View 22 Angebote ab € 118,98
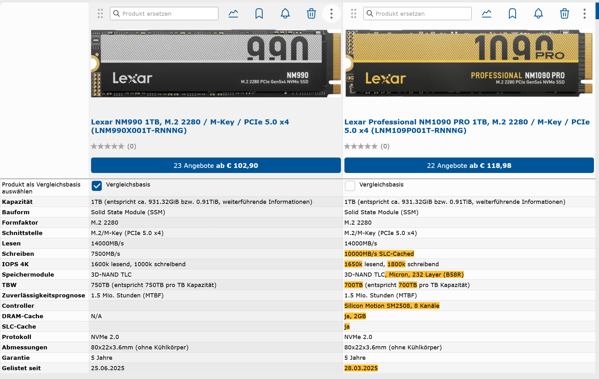 [x=469, y=165]
